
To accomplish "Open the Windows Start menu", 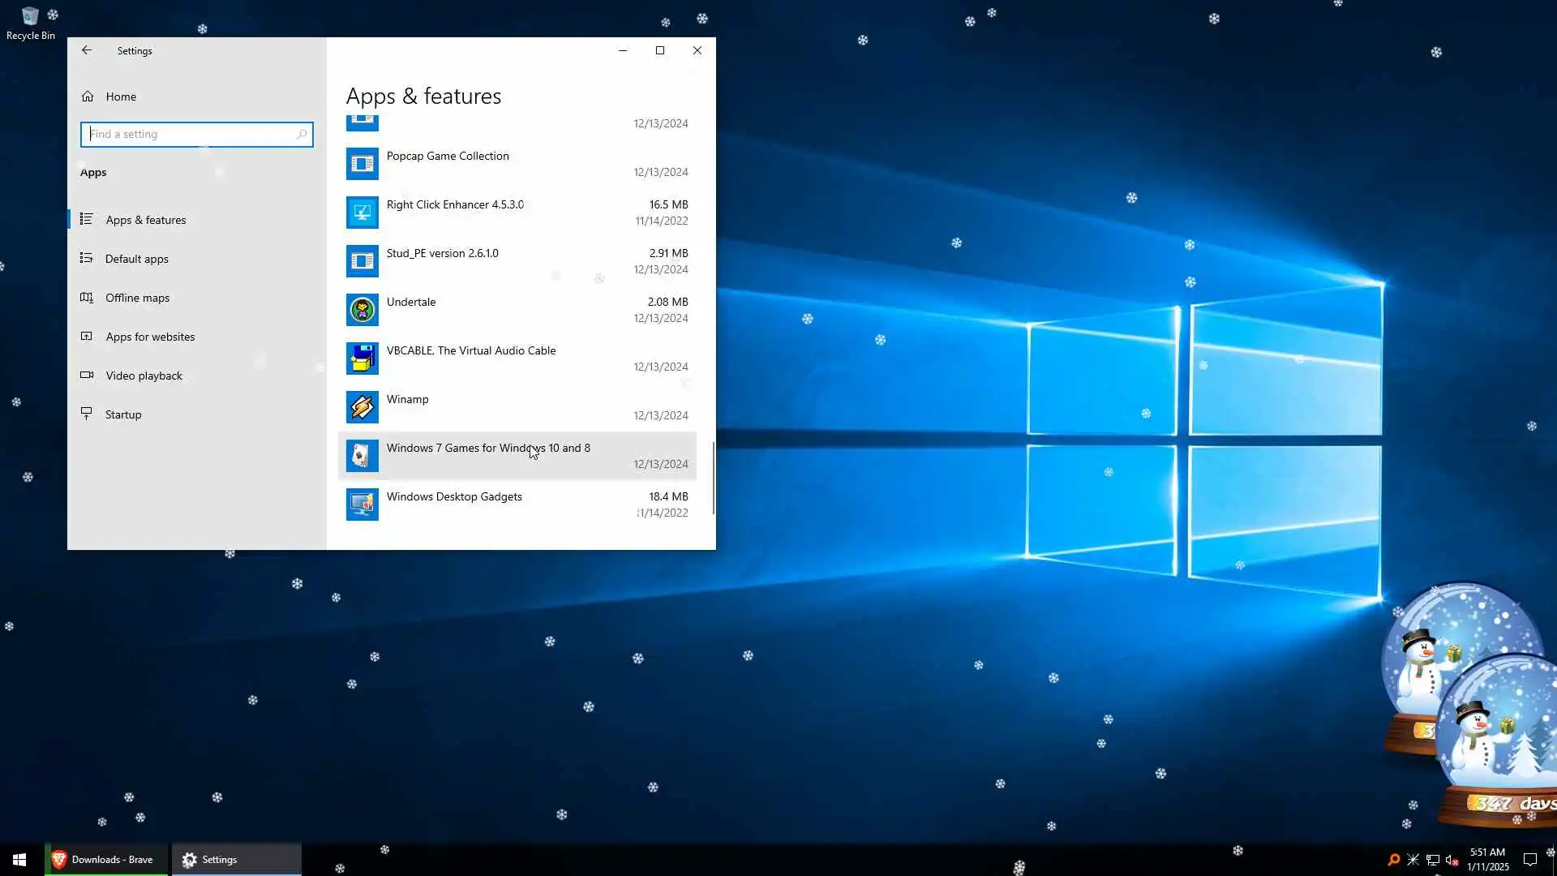I will pos(19,860).
